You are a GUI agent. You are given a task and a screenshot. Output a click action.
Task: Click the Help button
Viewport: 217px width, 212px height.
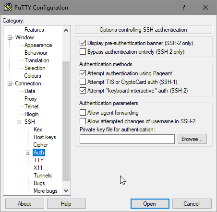coord(66,204)
